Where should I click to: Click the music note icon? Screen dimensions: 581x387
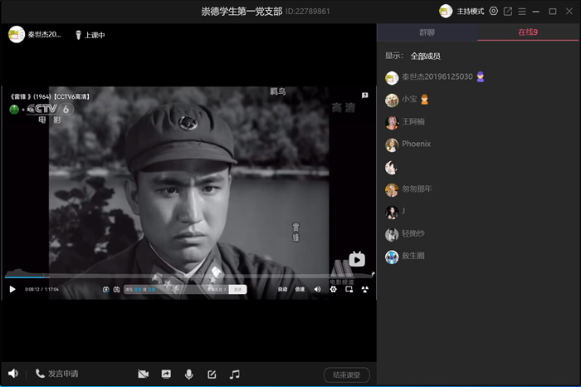click(x=235, y=375)
